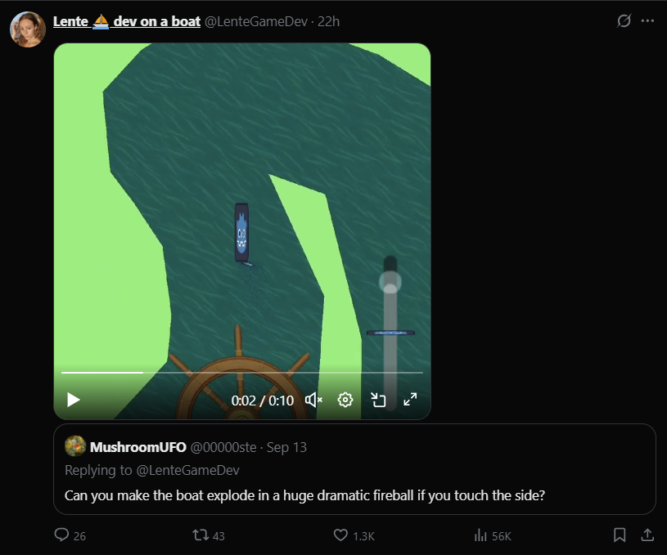This screenshot has width=667, height=555.
Task: Open the quoted MushroomUFO tweet
Action: coord(354,469)
